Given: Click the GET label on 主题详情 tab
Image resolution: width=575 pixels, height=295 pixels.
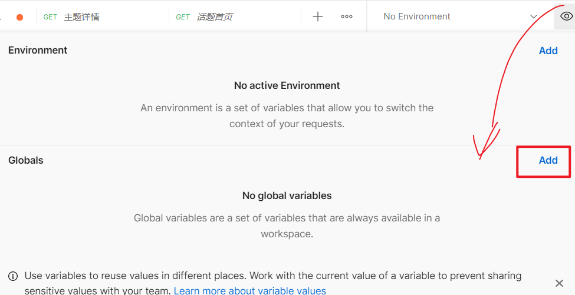Looking at the screenshot, I should tap(50, 17).
